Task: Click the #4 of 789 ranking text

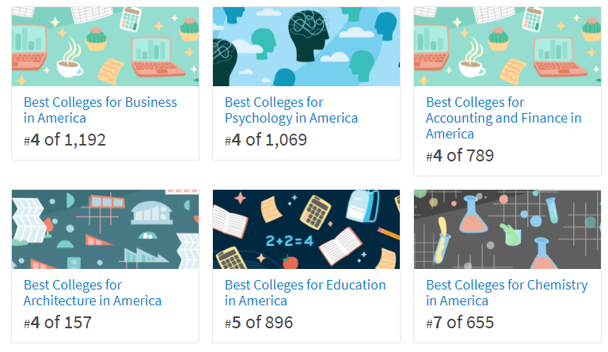Action: point(460,156)
